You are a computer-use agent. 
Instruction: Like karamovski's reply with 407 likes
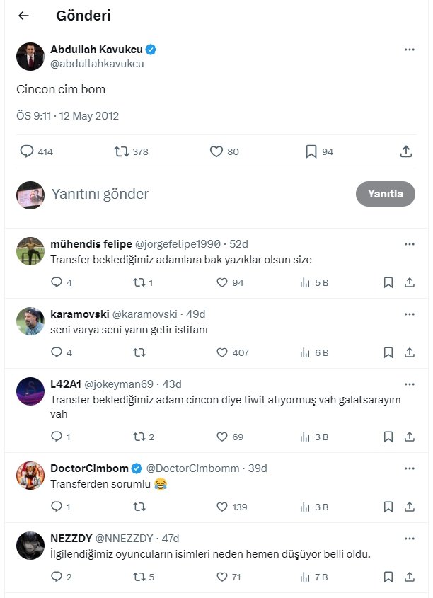point(222,352)
